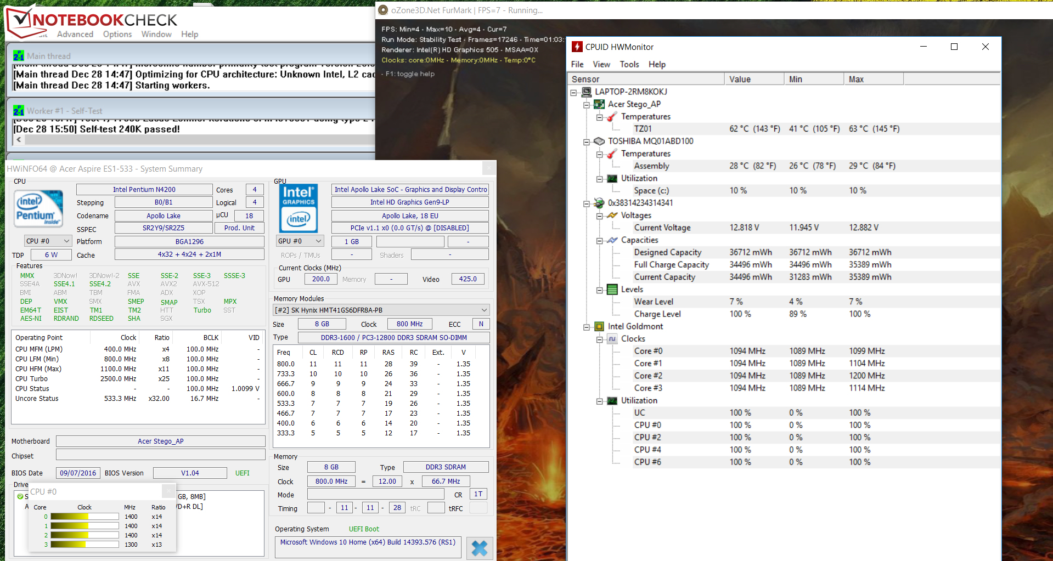Click the blue X close icon in HWiNFO summary
Image resolution: width=1053 pixels, height=561 pixels.
(x=480, y=548)
